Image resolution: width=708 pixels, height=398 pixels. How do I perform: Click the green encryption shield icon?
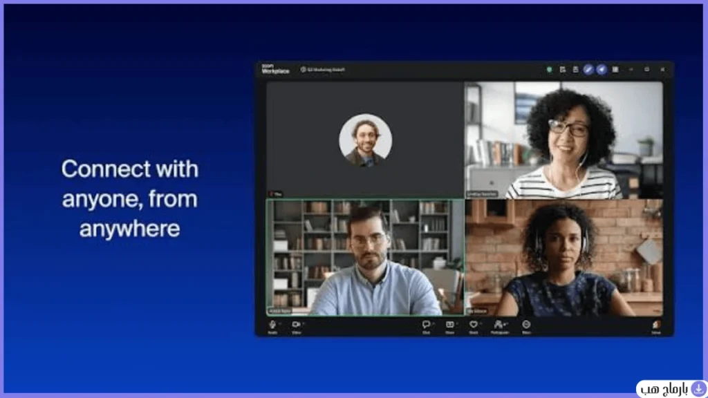click(549, 70)
